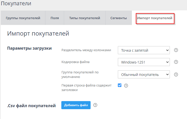Screen dimensions: 187x119
Task: Go to the Типы покупателей tab
Action: (85, 18)
